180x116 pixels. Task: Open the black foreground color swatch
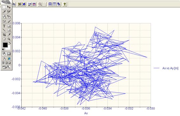[x=5, y=45]
